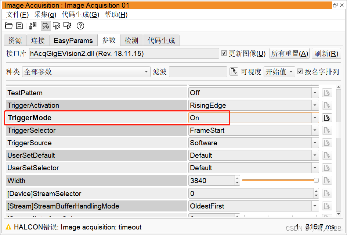The image size is (347, 235).
Task: Click inside the 滤波 filter input field
Action: 198,72
